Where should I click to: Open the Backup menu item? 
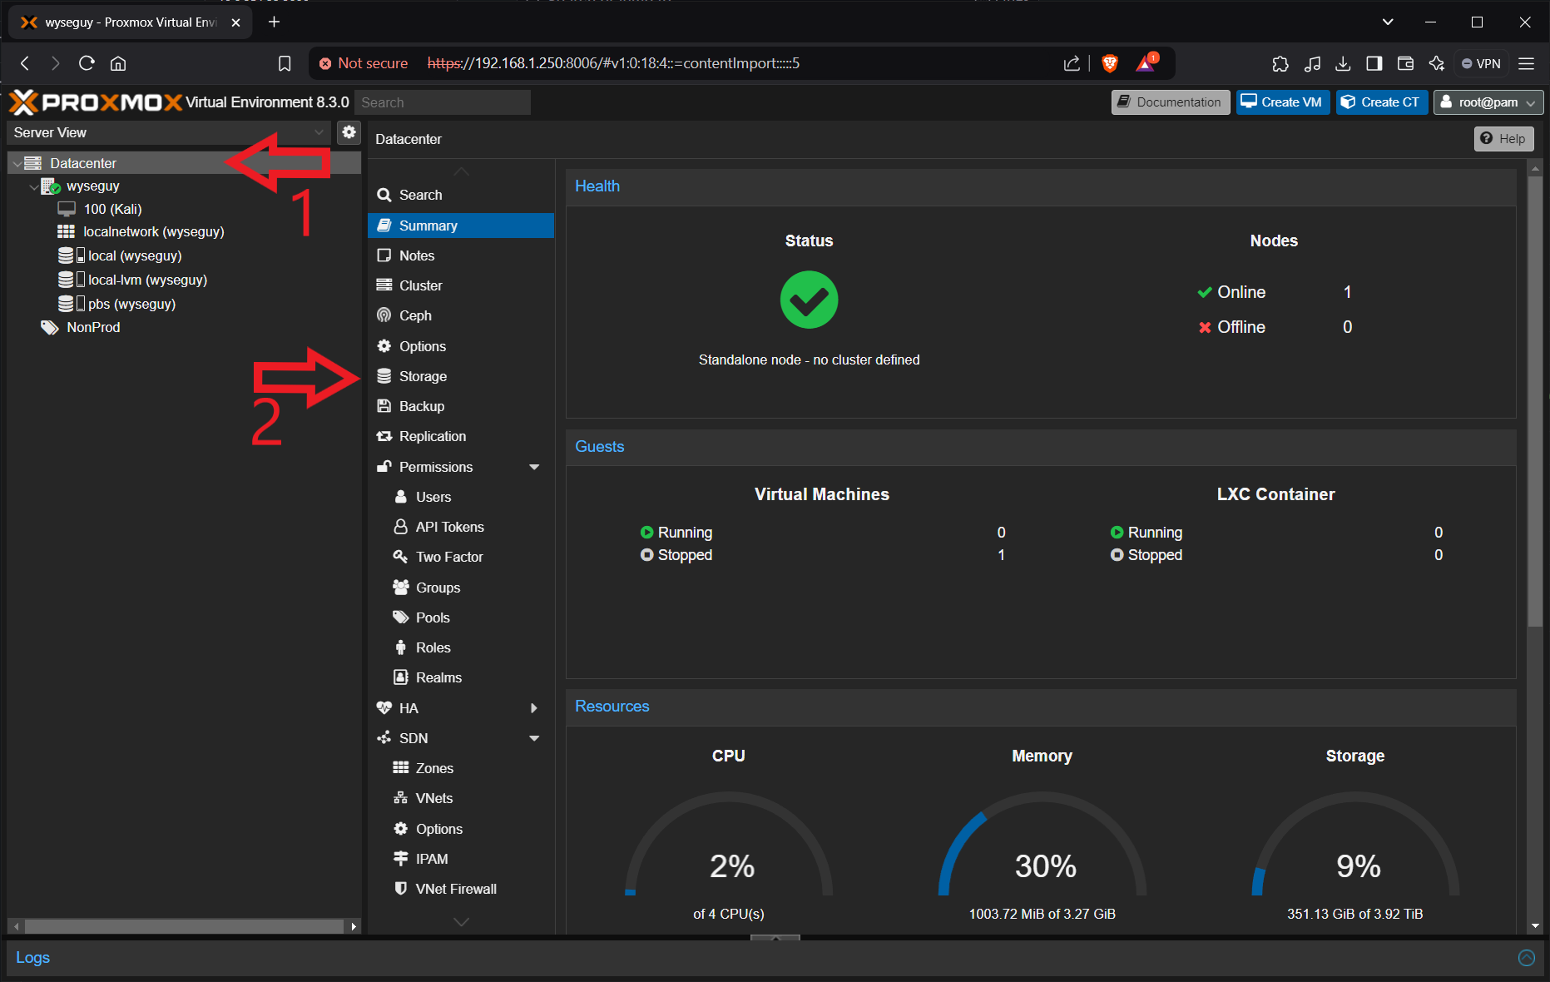[x=461, y=406]
